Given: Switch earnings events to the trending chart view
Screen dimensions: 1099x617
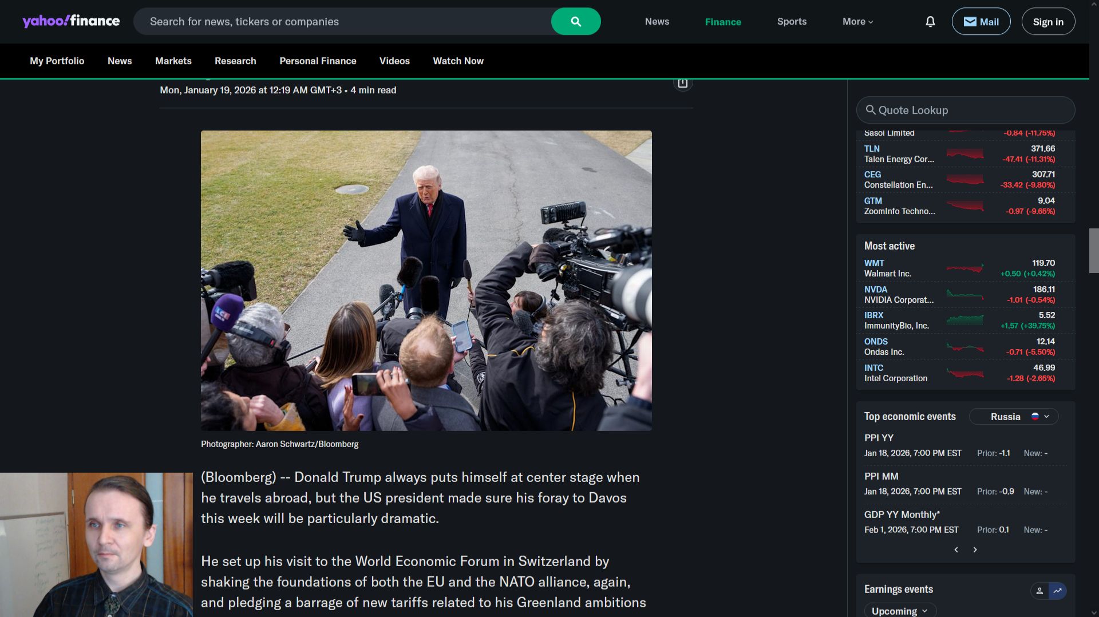Looking at the screenshot, I should click(x=1058, y=591).
